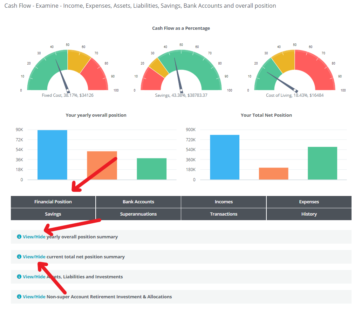This screenshot has height=312, width=361.
Task: Click the Fixed Cost gauge needle
Action: coord(62,75)
